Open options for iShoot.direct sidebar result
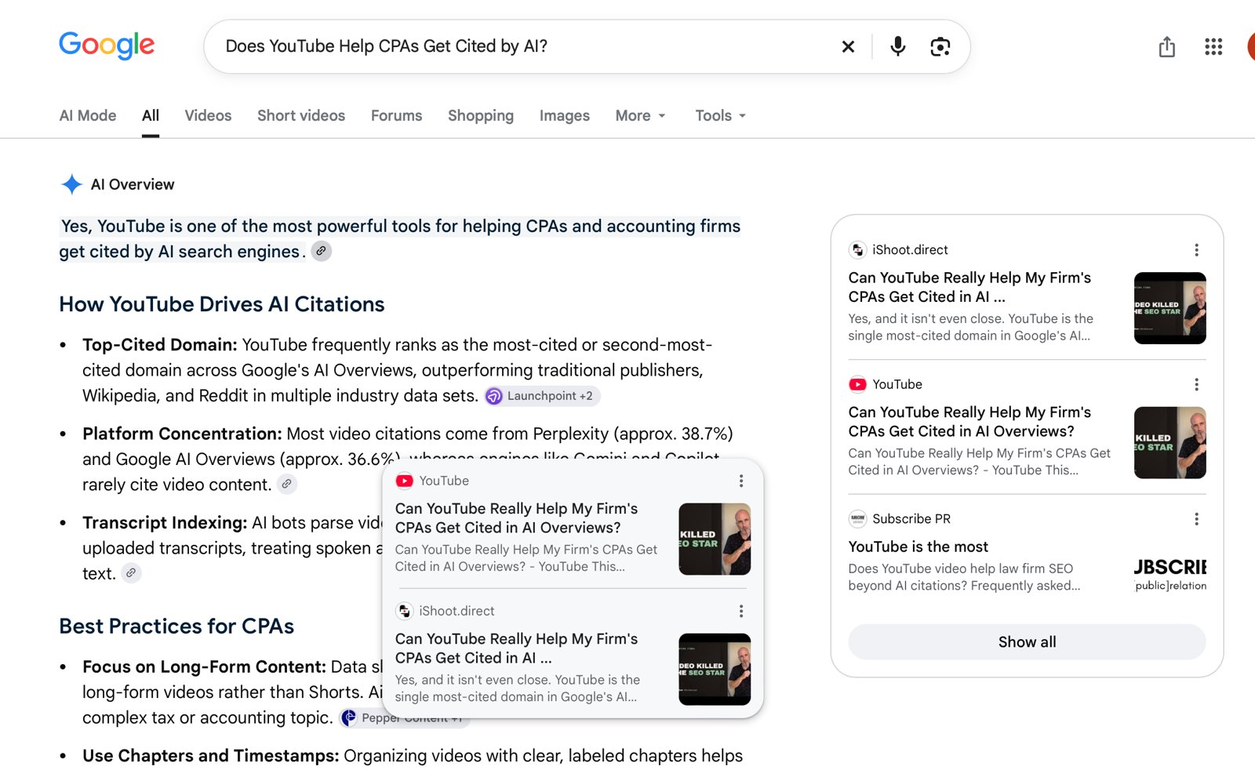The width and height of the screenshot is (1255, 770). click(1196, 250)
